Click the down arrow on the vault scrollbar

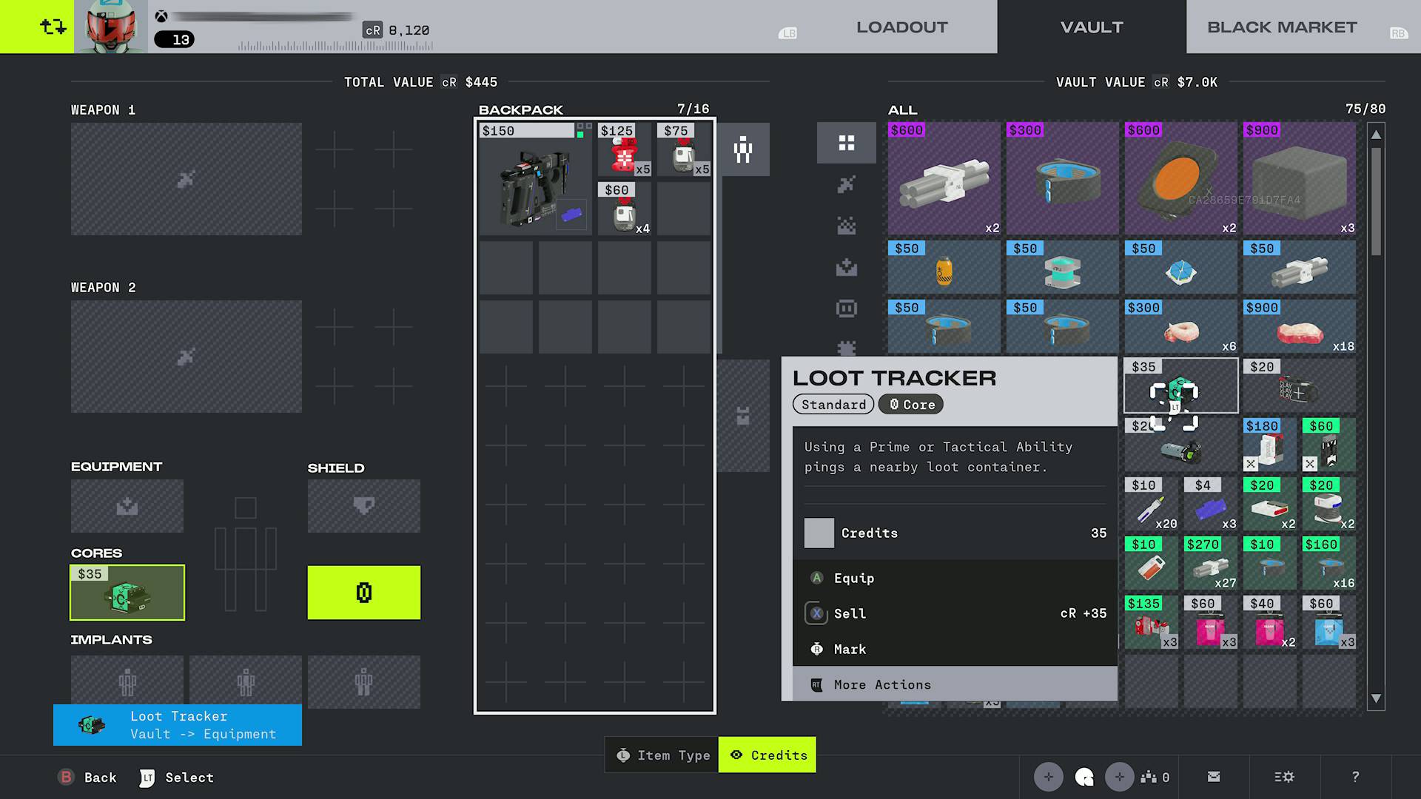[x=1377, y=698]
